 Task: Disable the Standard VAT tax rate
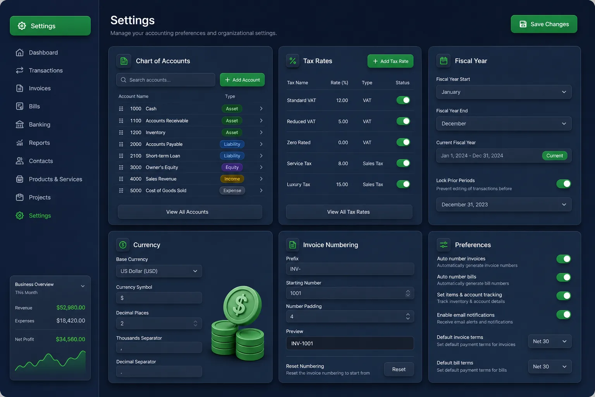pyautogui.click(x=403, y=100)
